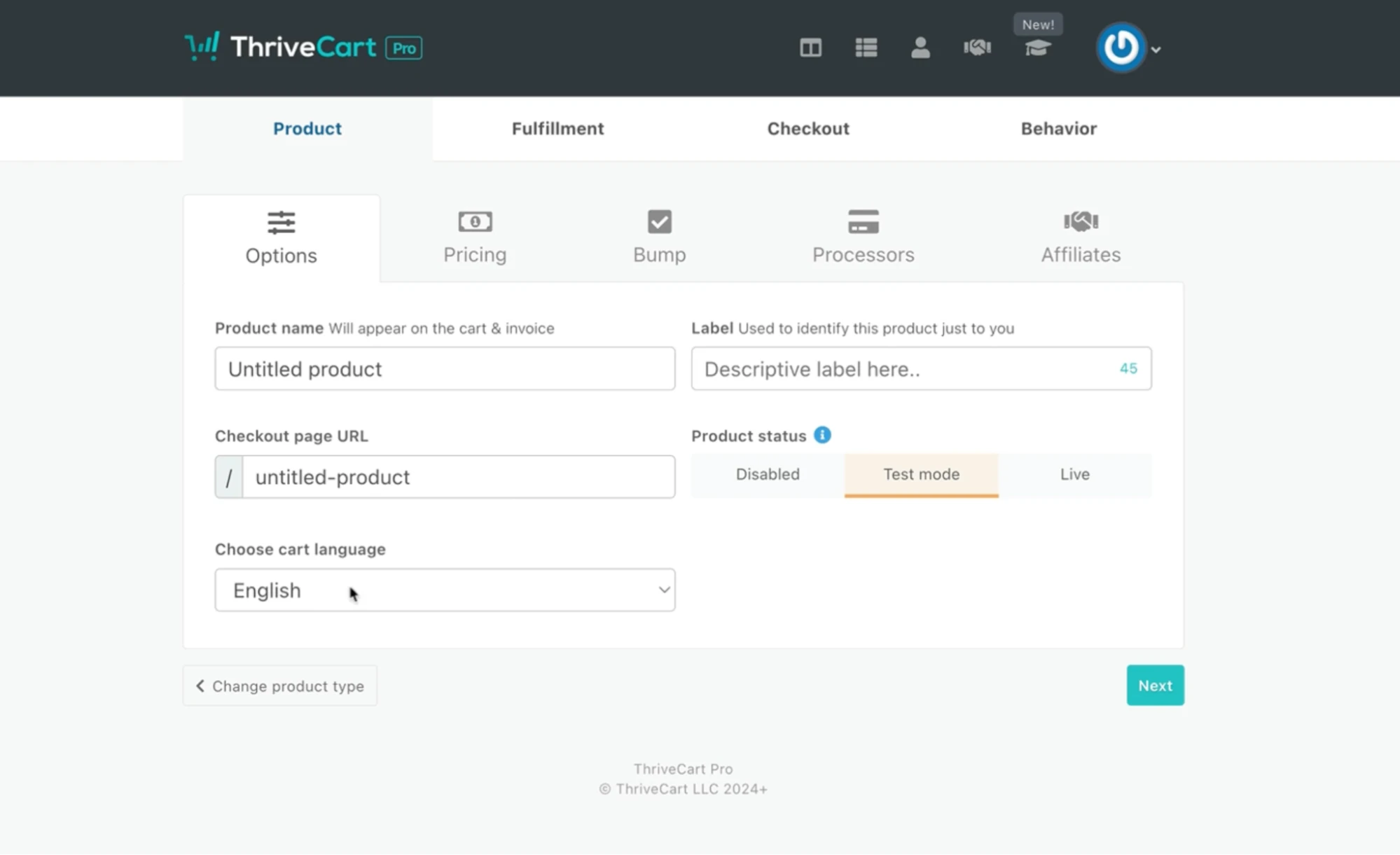The width and height of the screenshot is (1400, 855).
Task: Open the cart language English dropdown
Action: click(x=445, y=590)
